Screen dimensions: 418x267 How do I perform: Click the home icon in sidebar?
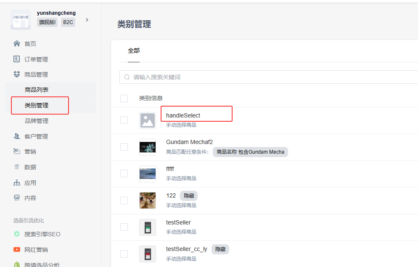click(x=17, y=44)
